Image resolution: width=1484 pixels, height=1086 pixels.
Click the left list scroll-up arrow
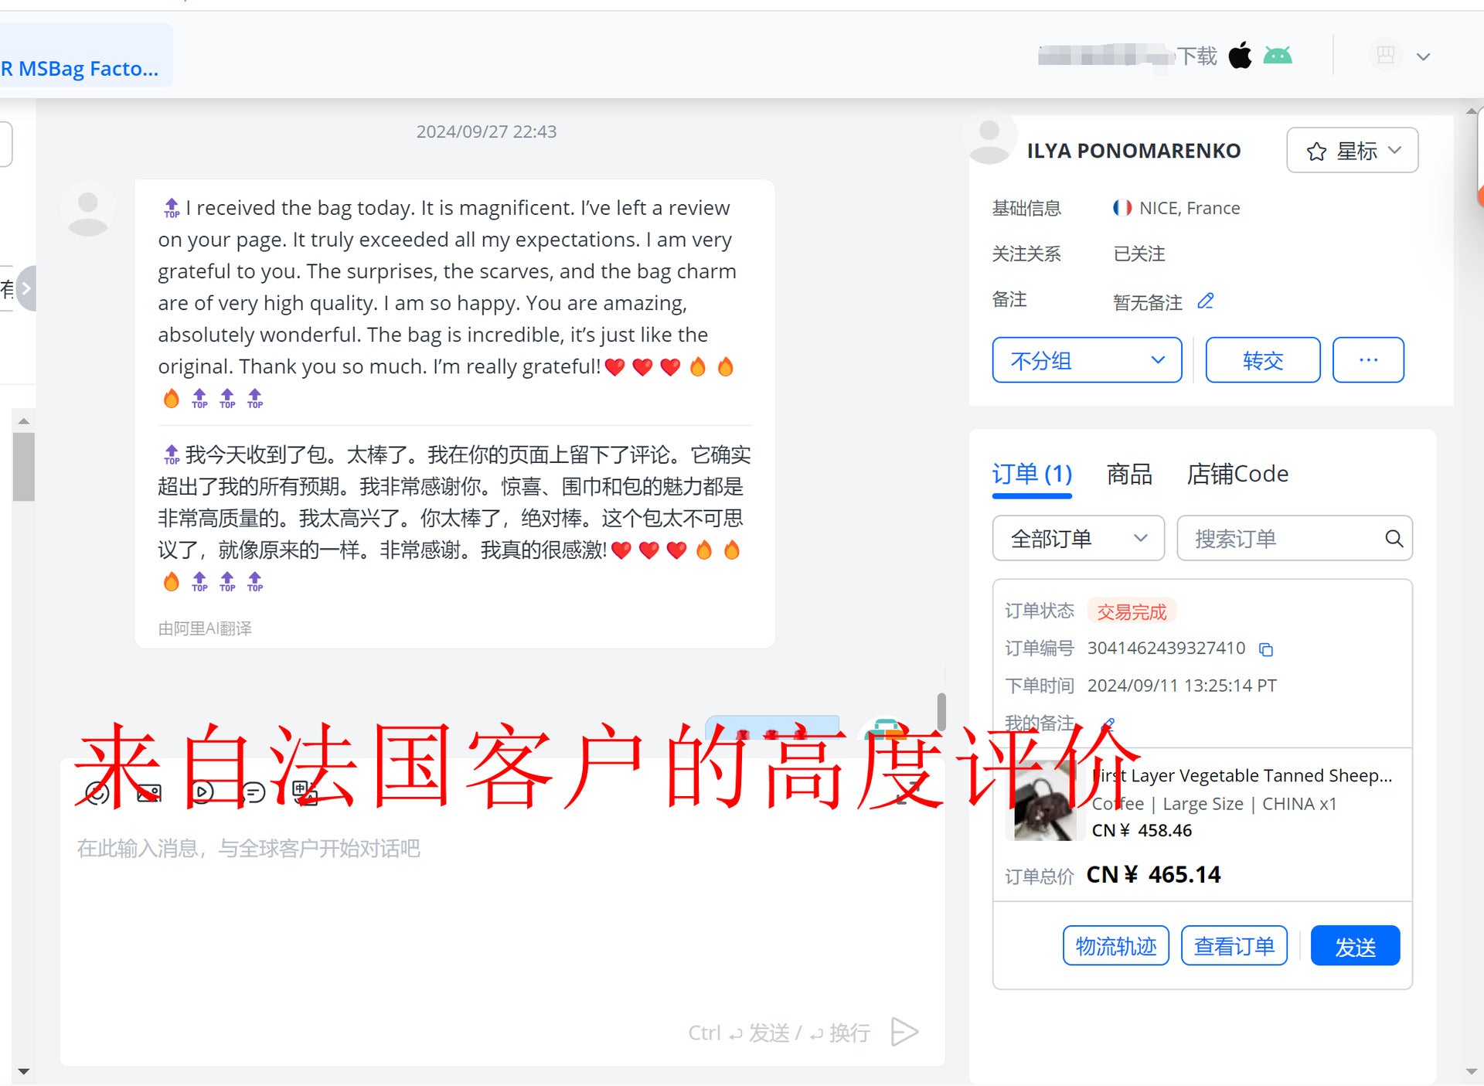click(x=24, y=420)
